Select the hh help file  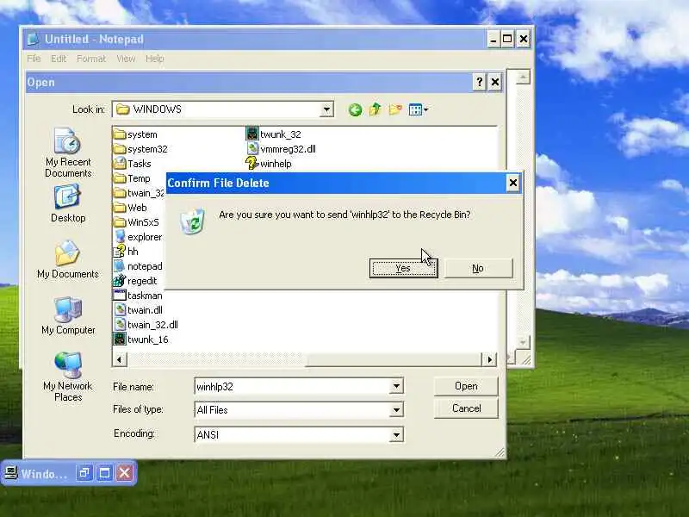(126, 252)
